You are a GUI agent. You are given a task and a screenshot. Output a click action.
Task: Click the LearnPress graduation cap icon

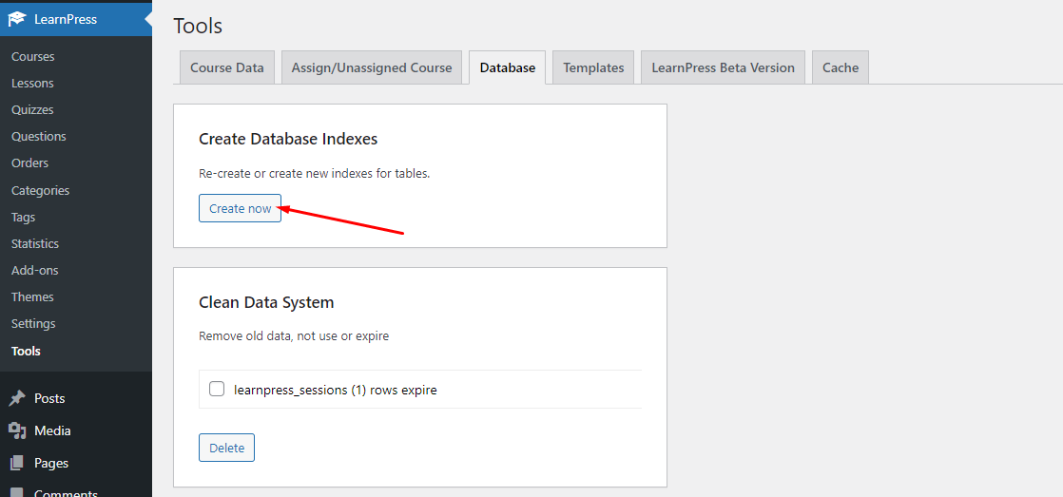(17, 19)
